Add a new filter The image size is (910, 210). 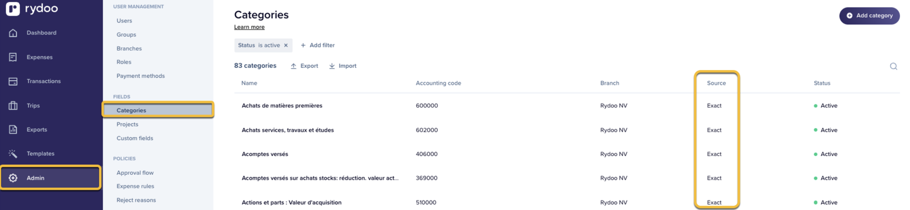click(318, 45)
